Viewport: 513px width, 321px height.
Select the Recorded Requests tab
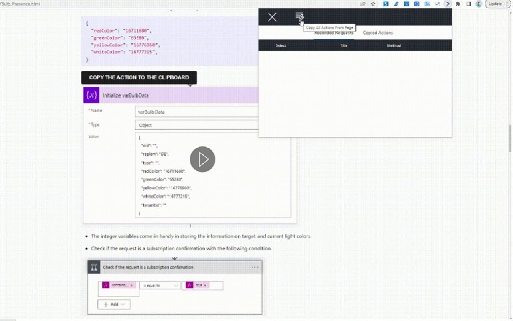[333, 33]
